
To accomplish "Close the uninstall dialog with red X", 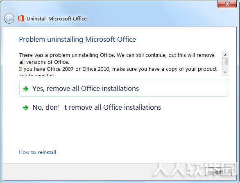I will (227, 4).
